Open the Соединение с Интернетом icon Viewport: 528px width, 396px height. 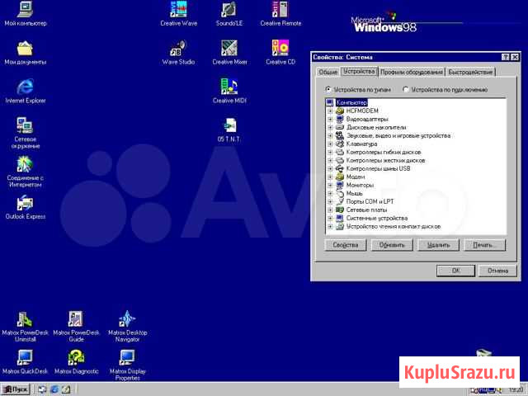pyautogui.click(x=26, y=172)
